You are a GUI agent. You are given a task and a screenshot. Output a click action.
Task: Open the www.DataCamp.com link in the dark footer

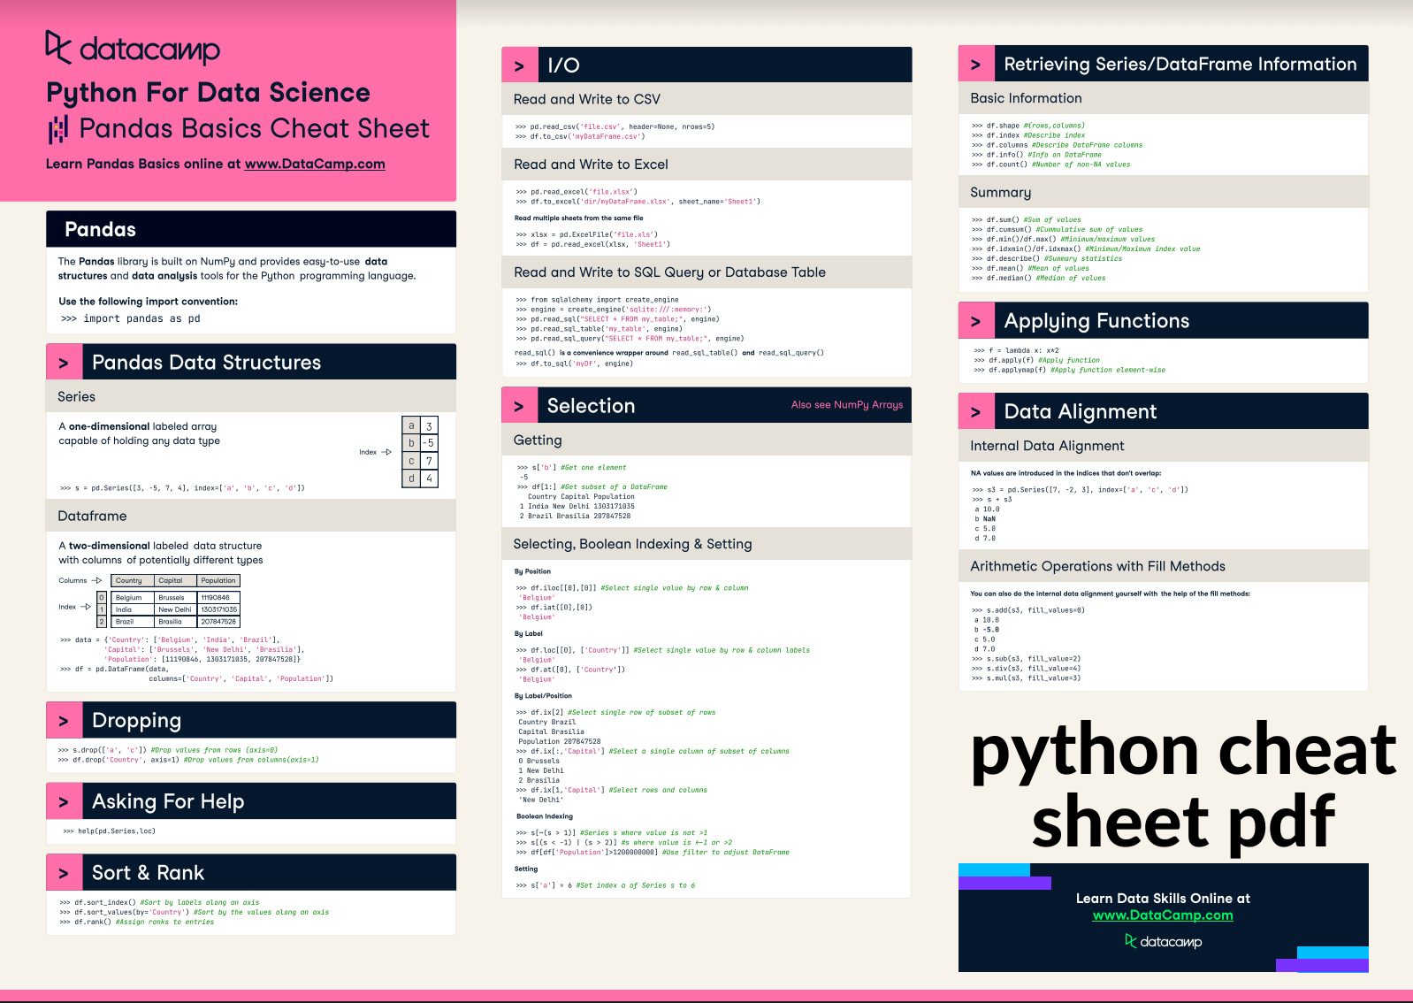point(1163,915)
